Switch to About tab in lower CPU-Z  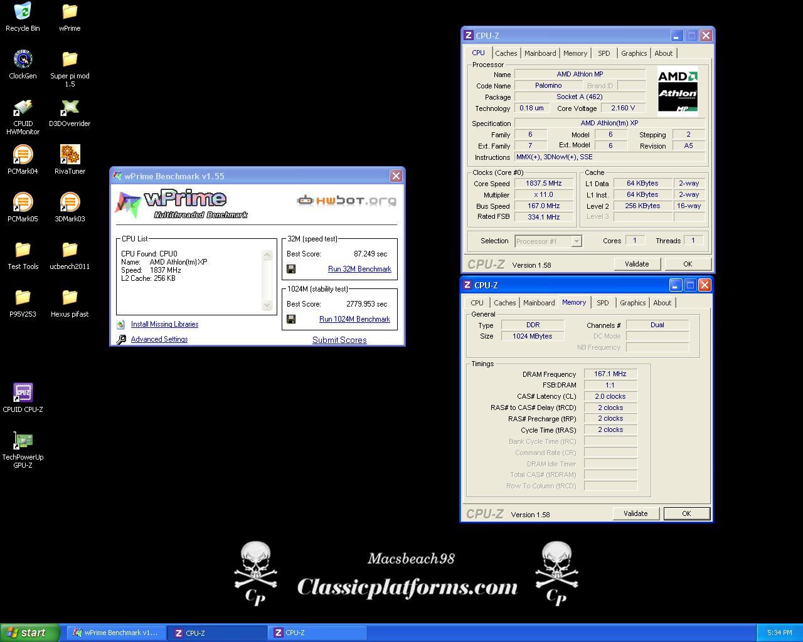(662, 303)
